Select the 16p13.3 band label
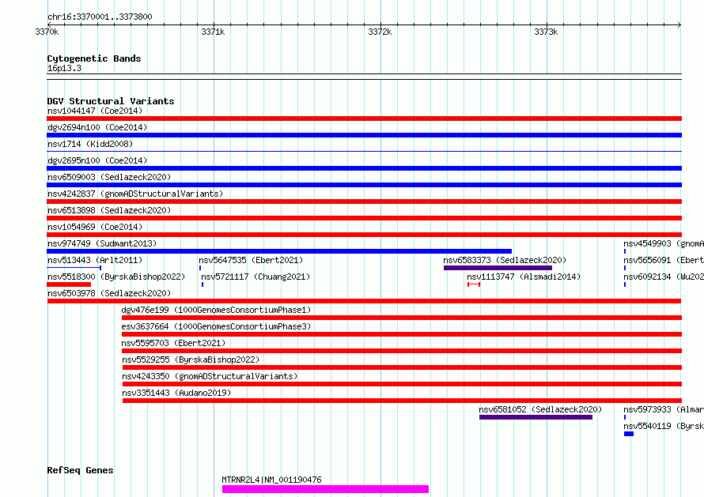This screenshot has width=704, height=497. pyautogui.click(x=64, y=69)
